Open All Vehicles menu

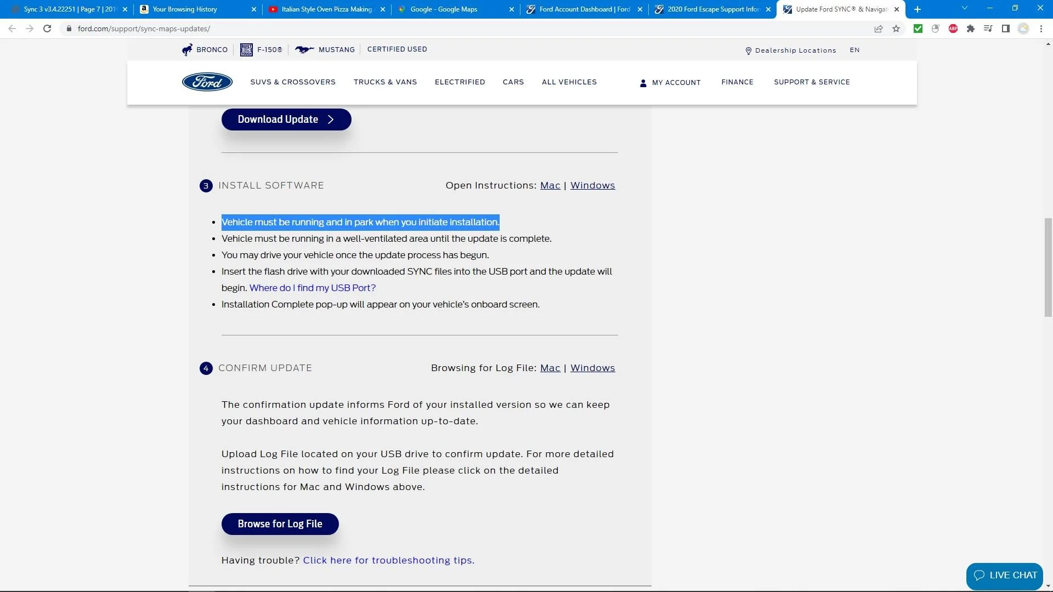click(x=569, y=82)
